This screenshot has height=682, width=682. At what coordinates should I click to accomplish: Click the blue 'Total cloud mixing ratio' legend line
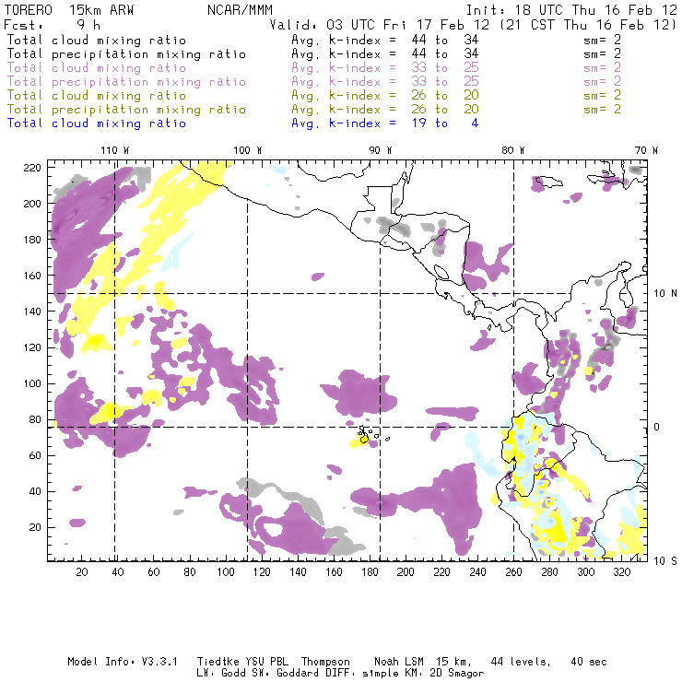pos(97,123)
